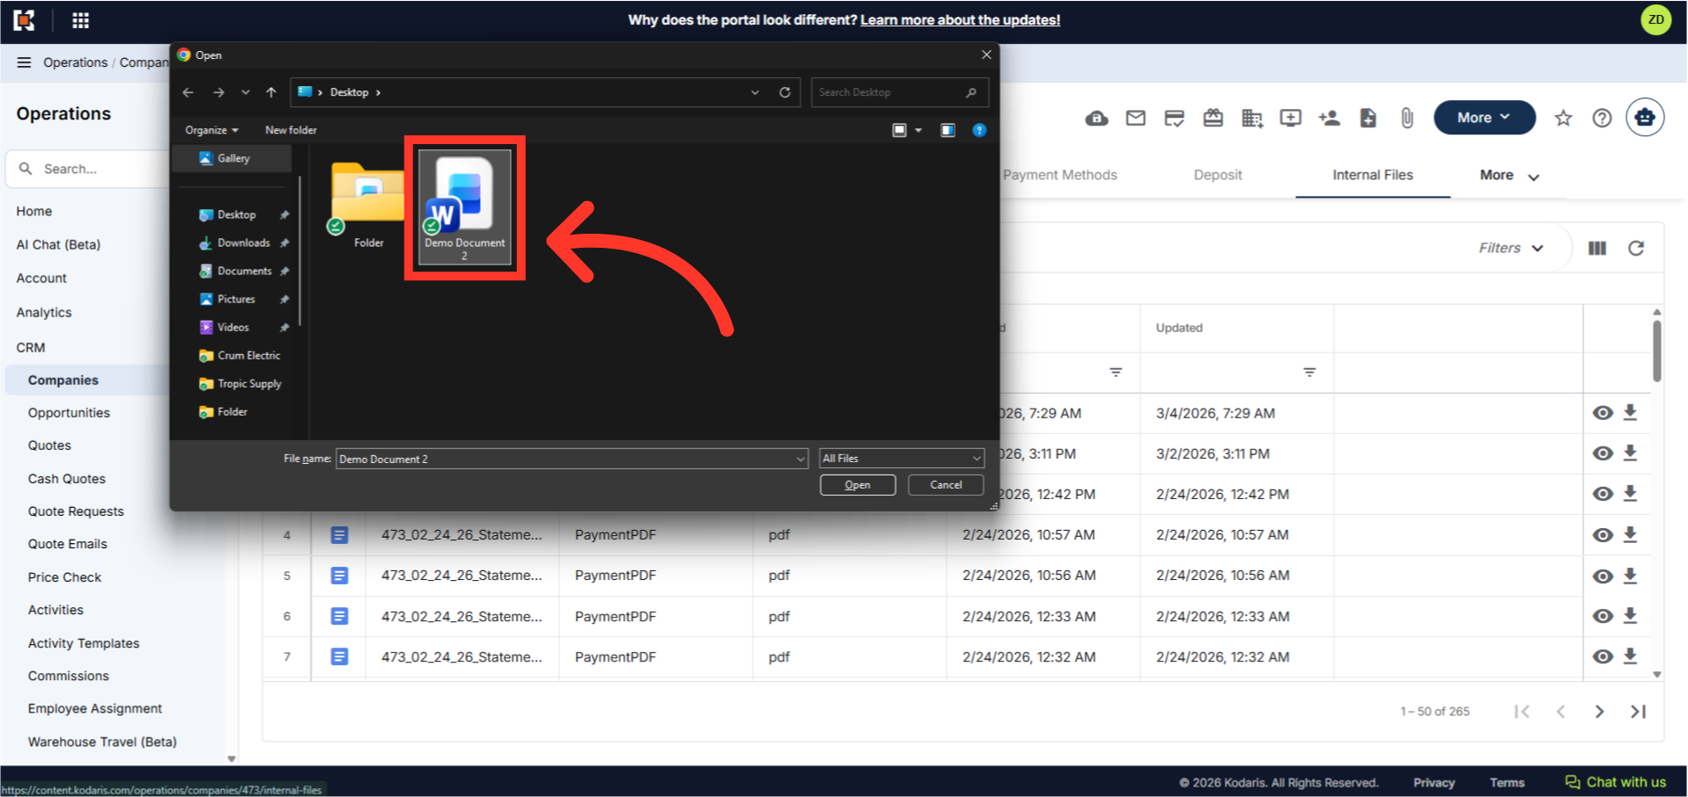Image resolution: width=1688 pixels, height=797 pixels.
Task: Expand the Filters dropdown
Action: point(1511,249)
